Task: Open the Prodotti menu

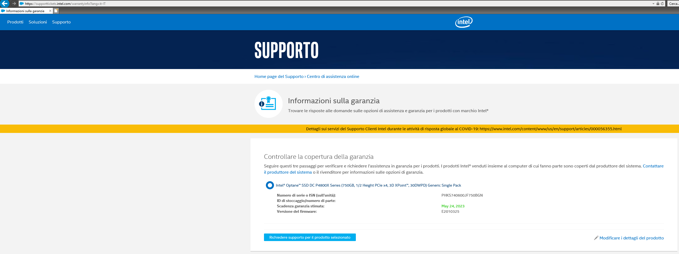Action: coord(15,22)
